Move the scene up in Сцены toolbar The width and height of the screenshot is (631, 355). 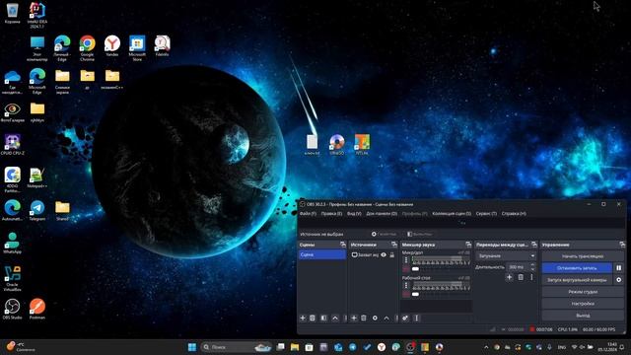(x=335, y=318)
